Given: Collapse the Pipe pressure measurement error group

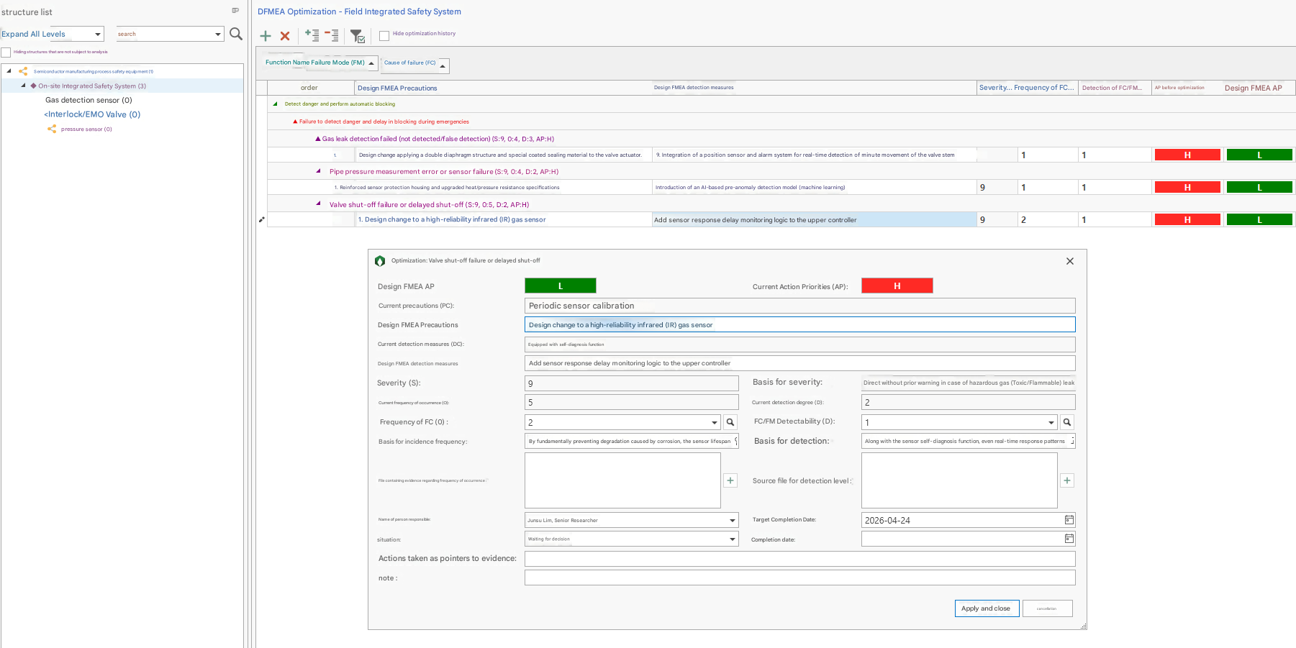Looking at the screenshot, I should pos(318,171).
